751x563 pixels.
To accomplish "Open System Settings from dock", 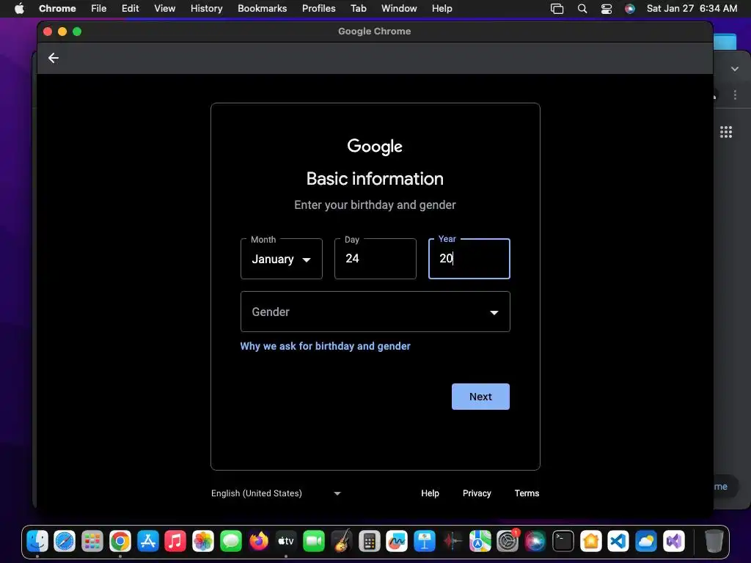I will point(508,542).
